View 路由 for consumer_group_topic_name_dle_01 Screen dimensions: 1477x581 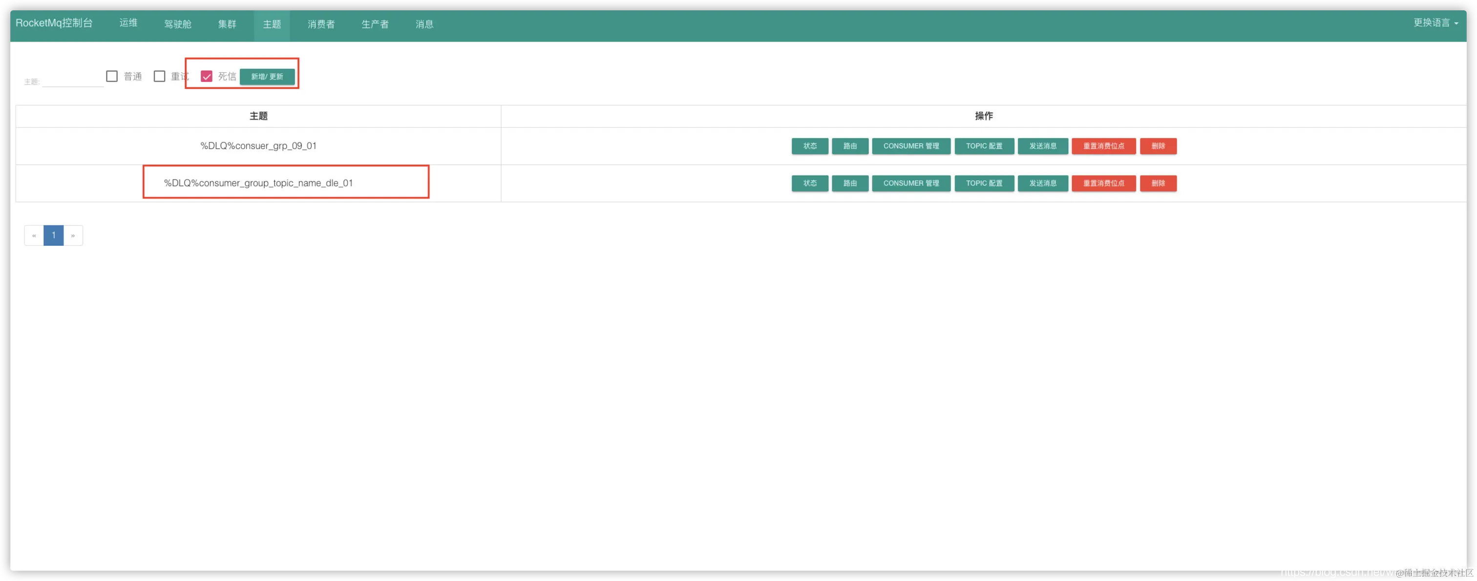click(849, 183)
